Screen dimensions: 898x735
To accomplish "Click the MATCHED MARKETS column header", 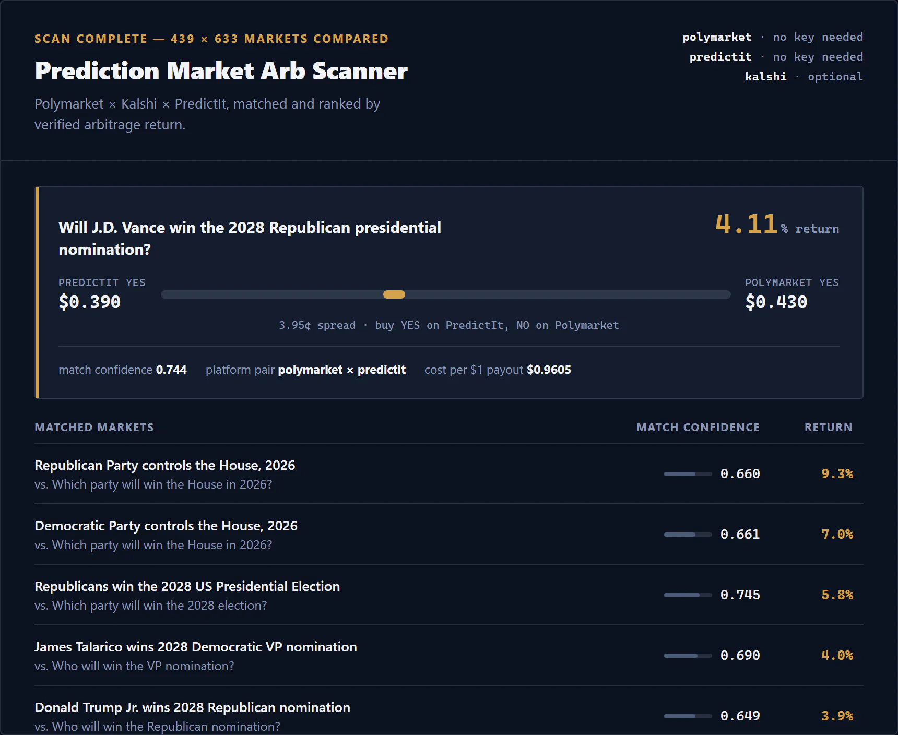I will [94, 428].
